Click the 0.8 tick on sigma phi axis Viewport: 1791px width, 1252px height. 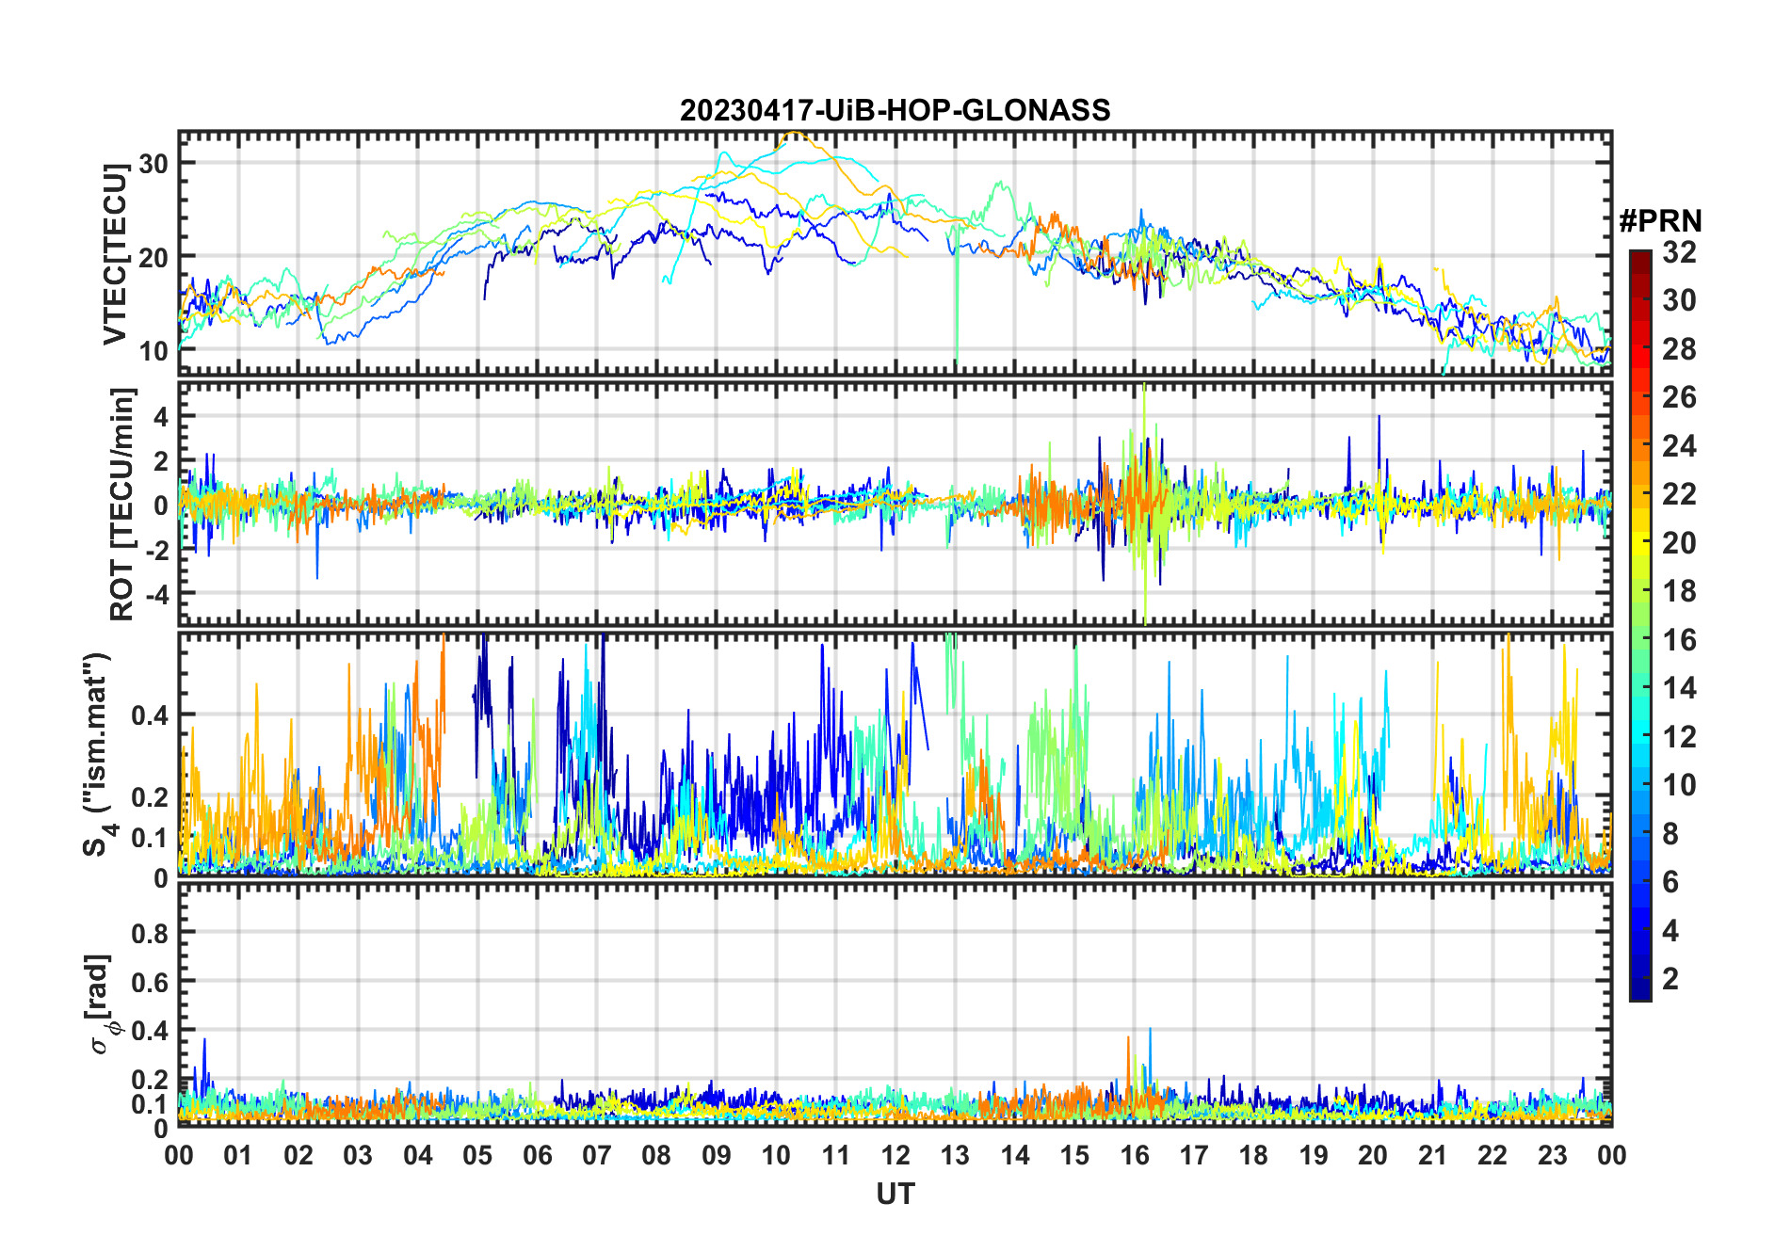pyautogui.click(x=150, y=933)
